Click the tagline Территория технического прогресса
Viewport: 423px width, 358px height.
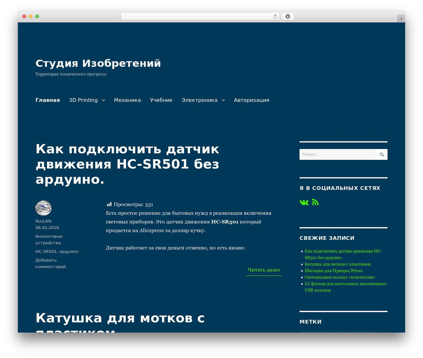tap(71, 74)
